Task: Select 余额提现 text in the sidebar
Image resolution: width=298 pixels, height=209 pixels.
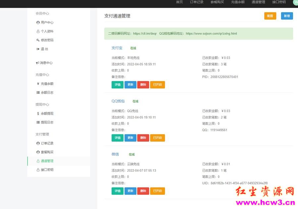Action: 47,114
